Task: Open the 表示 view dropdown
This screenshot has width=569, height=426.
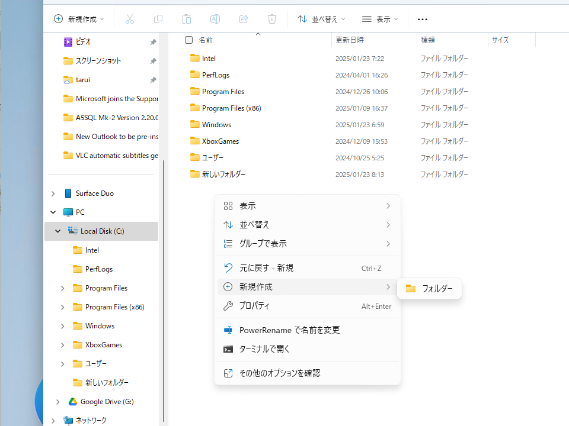Action: coord(379,19)
